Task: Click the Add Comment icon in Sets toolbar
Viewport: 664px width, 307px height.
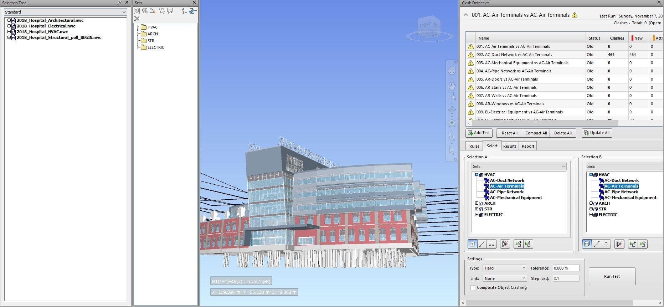Action: coord(170,11)
